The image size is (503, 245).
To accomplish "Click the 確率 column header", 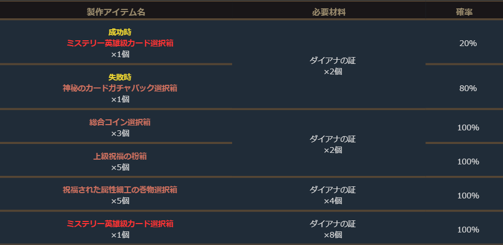I will [464, 12].
